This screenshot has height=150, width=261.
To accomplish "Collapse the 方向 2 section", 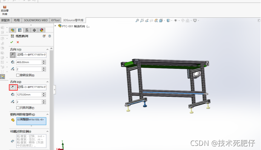I will [x=47, y=82].
